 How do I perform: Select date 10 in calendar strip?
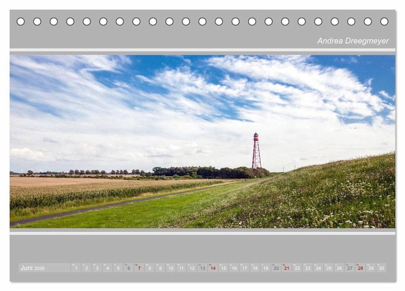pos(171,268)
